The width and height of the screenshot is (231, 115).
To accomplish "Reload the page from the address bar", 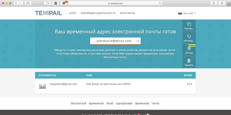I will [160, 3].
